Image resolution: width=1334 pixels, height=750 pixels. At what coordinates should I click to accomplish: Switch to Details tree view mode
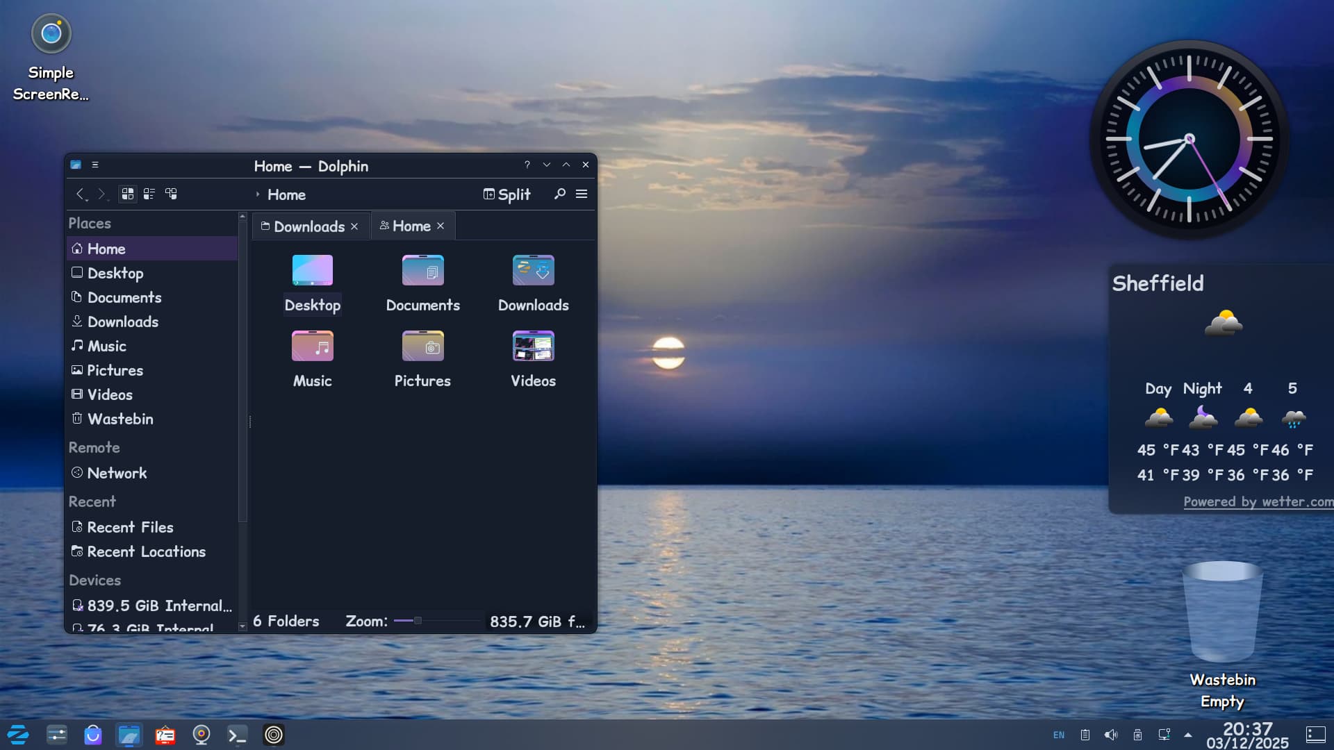[x=171, y=194]
